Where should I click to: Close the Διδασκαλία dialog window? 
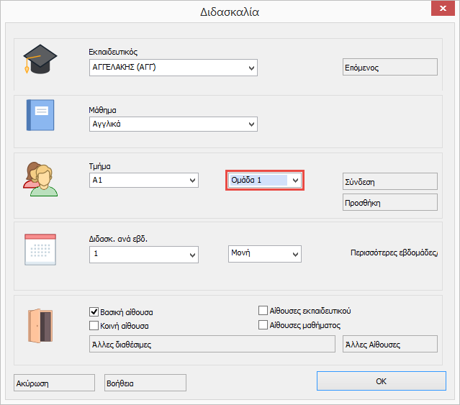(439, 11)
